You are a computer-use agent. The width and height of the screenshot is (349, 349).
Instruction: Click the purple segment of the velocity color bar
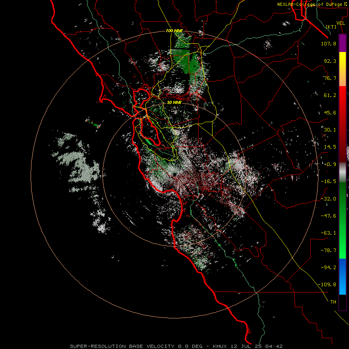pyautogui.click(x=342, y=43)
